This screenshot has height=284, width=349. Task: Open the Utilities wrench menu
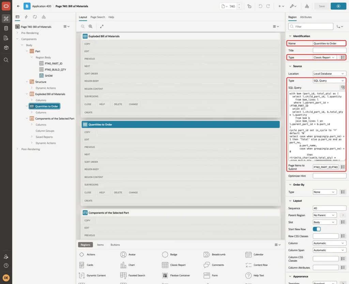(293, 6)
